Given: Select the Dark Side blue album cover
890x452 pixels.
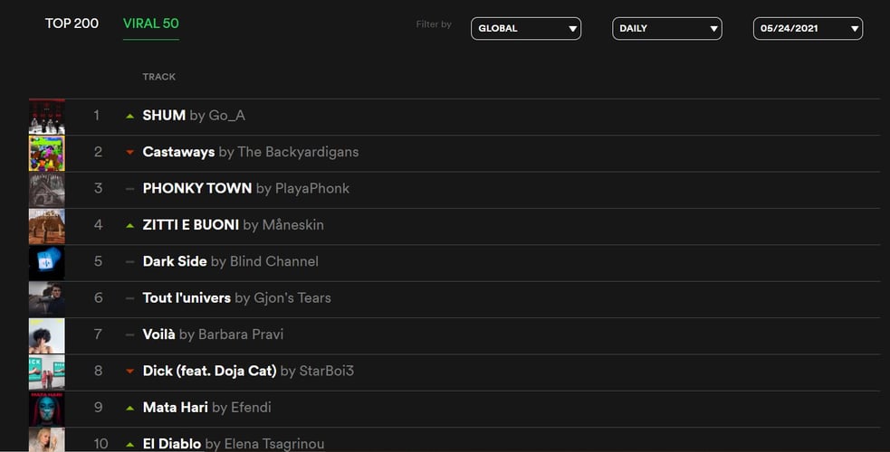Looking at the screenshot, I should [47, 262].
